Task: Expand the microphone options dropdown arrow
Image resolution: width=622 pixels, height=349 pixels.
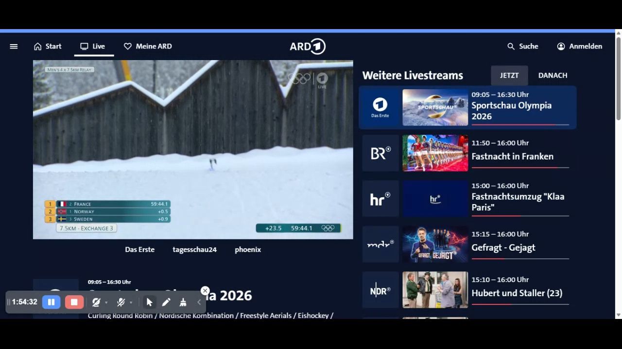Action: (x=131, y=302)
